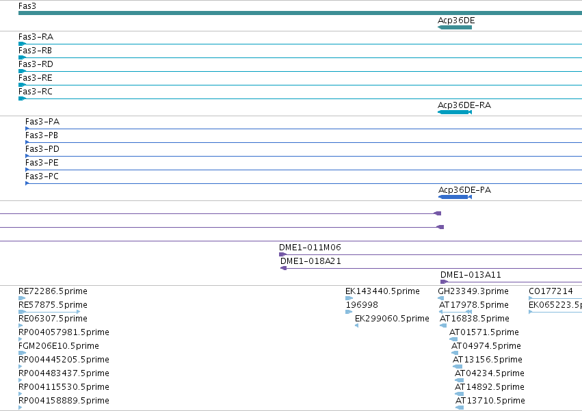Select EST EK299060.5prime
Image resolution: width=582 pixels, height=411 pixels.
tap(392, 319)
